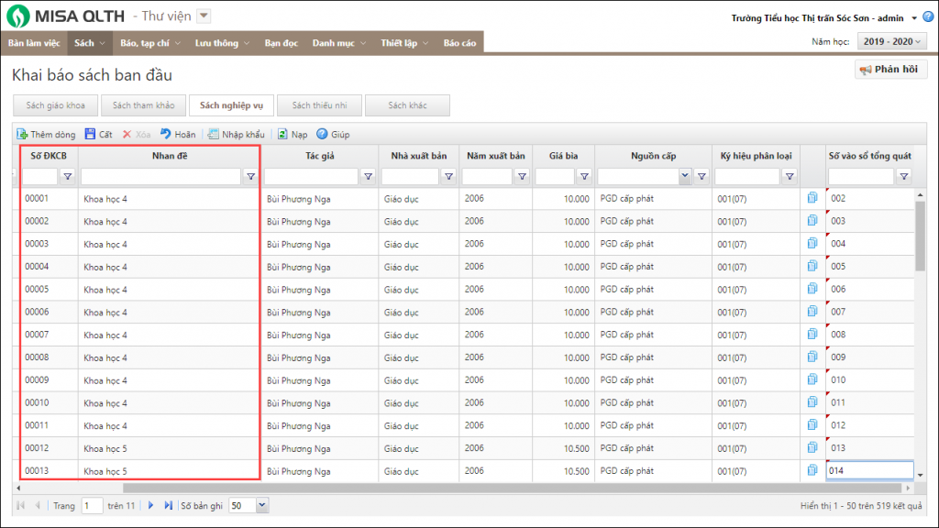Image resolution: width=939 pixels, height=528 pixels.
Task: Expand the Nguồn cấp filter dropdown
Action: tap(684, 177)
